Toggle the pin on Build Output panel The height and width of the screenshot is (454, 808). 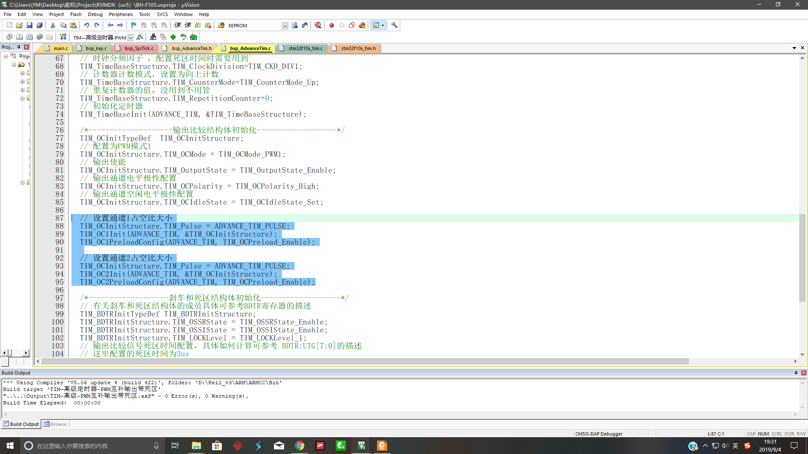click(x=796, y=373)
